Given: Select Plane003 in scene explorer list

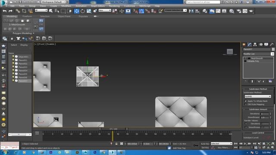Looking at the screenshot, I should 23,67.
